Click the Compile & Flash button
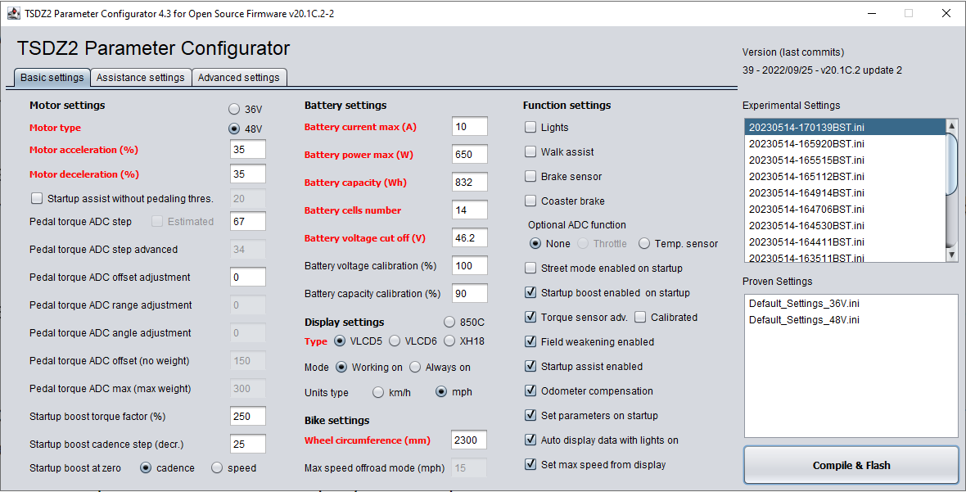The height and width of the screenshot is (492, 966). pos(851,466)
